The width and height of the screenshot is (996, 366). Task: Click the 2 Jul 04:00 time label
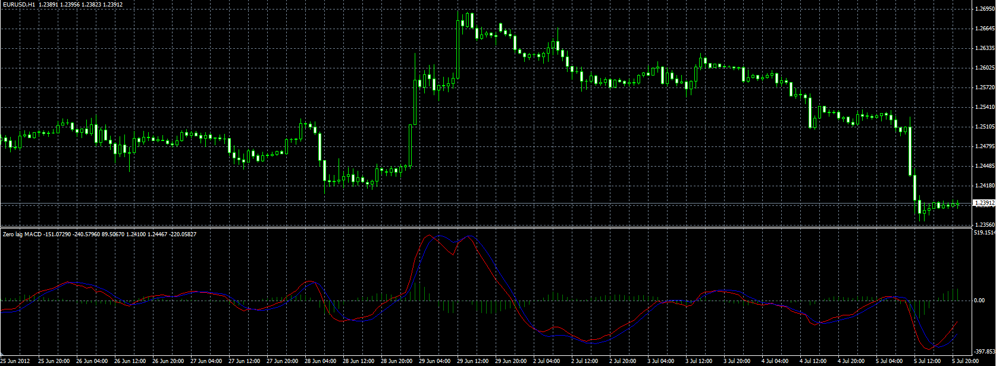[547, 361]
